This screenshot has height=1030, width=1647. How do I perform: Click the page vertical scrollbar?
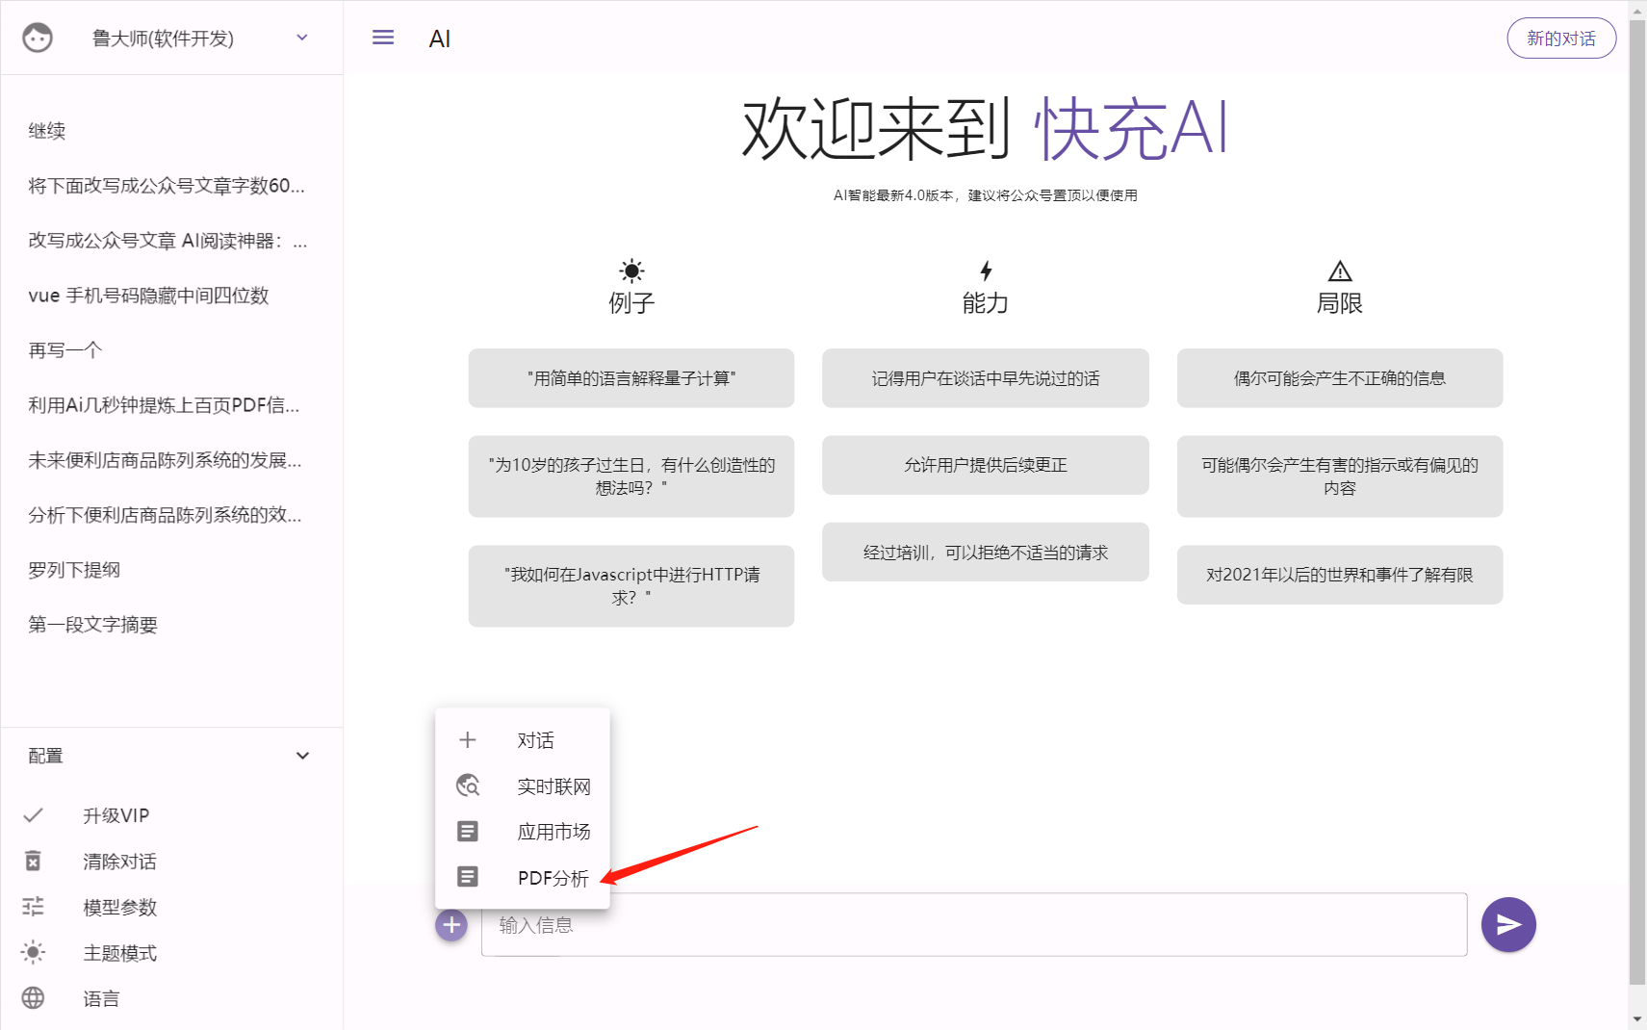click(1637, 501)
